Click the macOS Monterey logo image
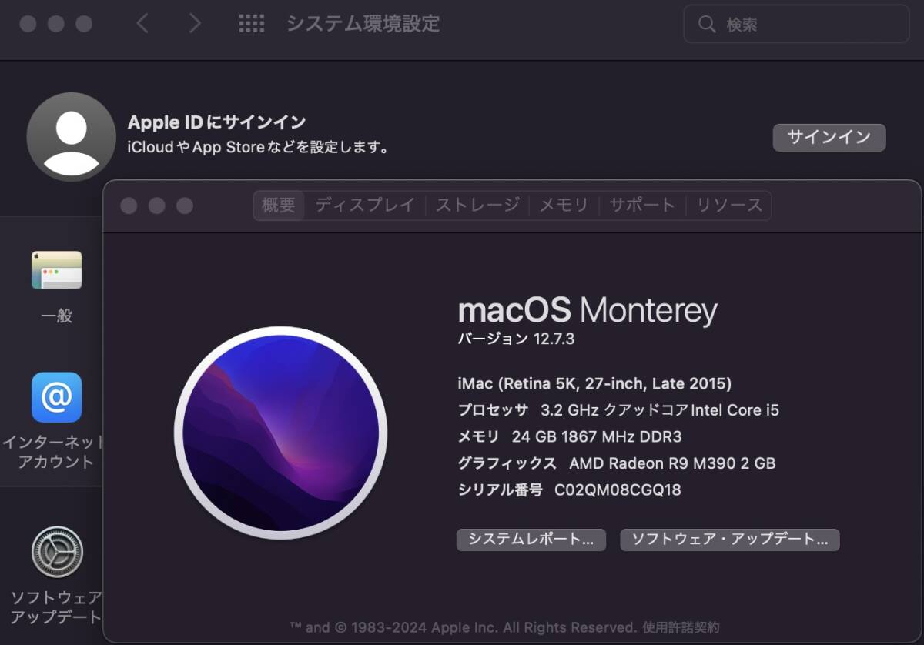The image size is (924, 645). pyautogui.click(x=280, y=433)
